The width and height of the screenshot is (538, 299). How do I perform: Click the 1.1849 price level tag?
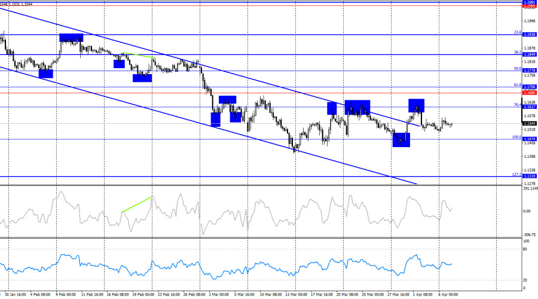tap(530, 54)
